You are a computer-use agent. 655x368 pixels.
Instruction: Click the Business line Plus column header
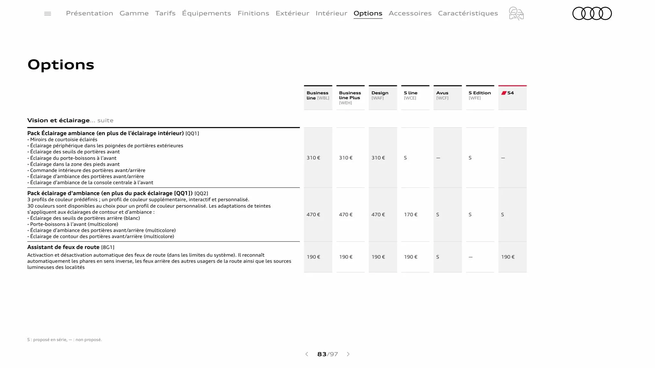[351, 98]
